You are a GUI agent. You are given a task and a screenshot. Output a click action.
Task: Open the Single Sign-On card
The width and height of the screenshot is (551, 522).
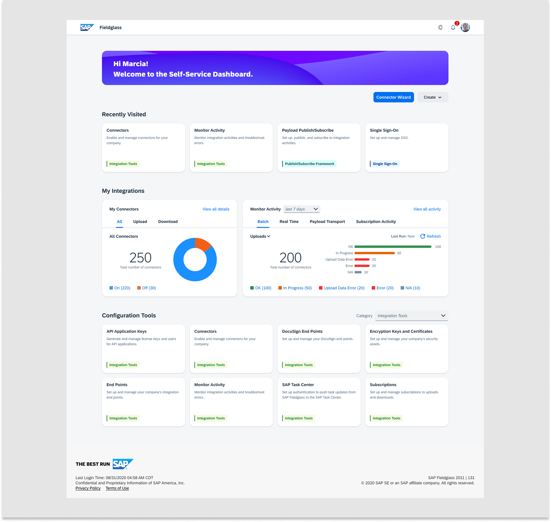[x=407, y=147]
